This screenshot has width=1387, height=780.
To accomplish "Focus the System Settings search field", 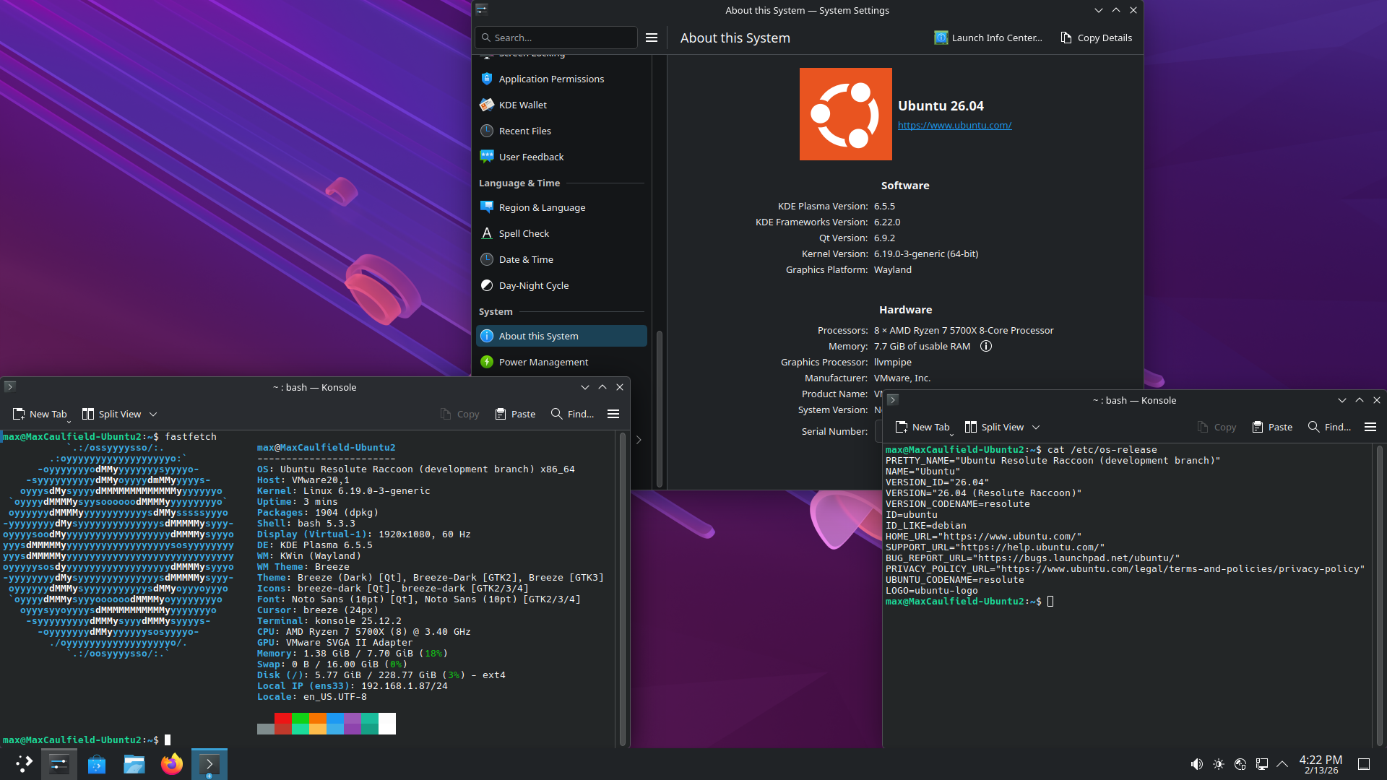I will pyautogui.click(x=556, y=38).
